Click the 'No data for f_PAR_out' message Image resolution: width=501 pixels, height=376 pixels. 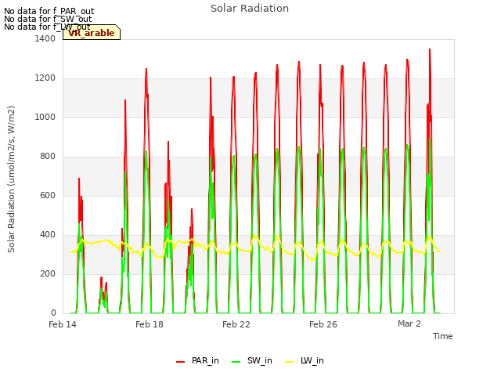(49, 12)
